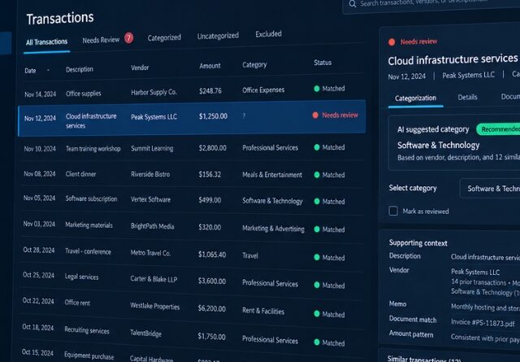Click vendor Carter & Blake LLP
This screenshot has height=362, width=520.
coord(154,279)
